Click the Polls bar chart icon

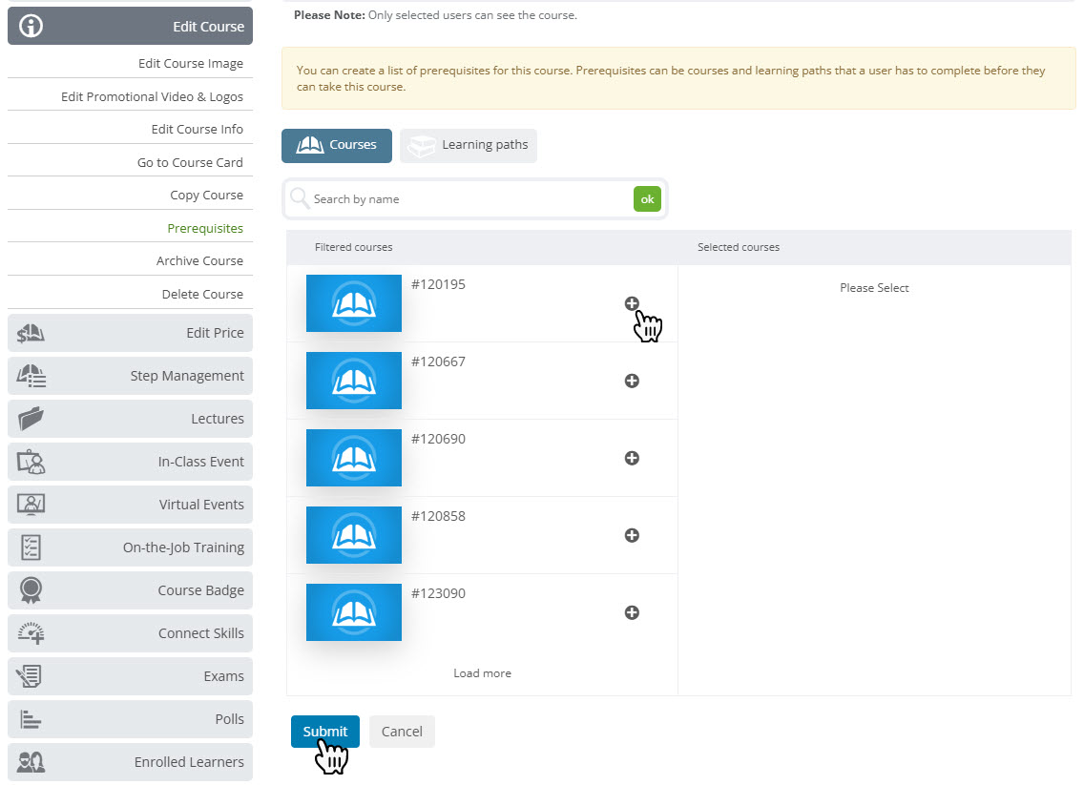pos(31,718)
